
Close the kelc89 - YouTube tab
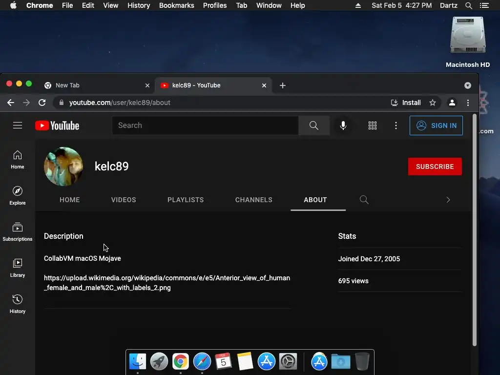tap(264, 85)
